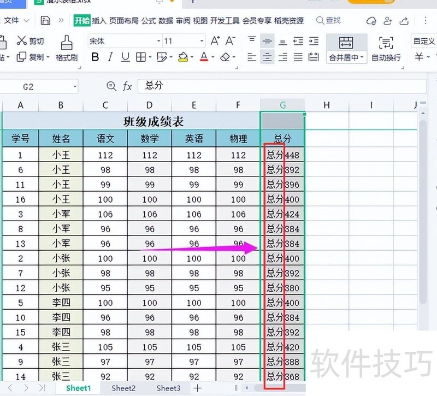This screenshot has width=437, height=396.
Task: Decrease font size with A- icon
Action: [230, 42]
